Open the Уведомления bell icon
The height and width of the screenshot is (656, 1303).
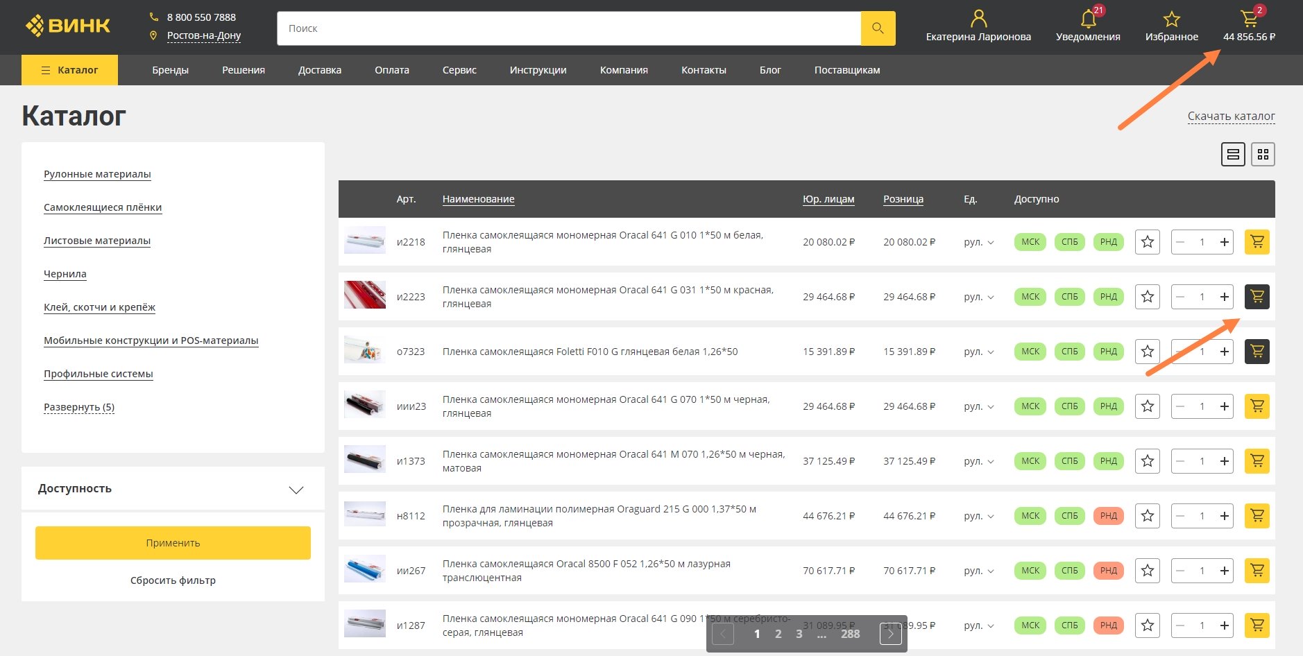tap(1088, 19)
